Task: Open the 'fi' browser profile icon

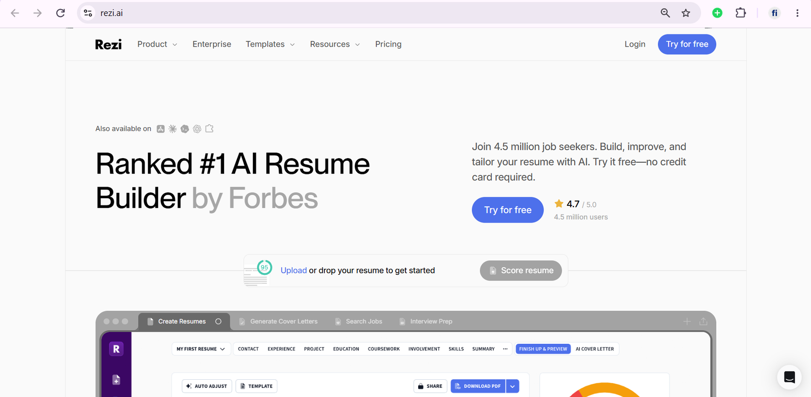Action: (775, 13)
